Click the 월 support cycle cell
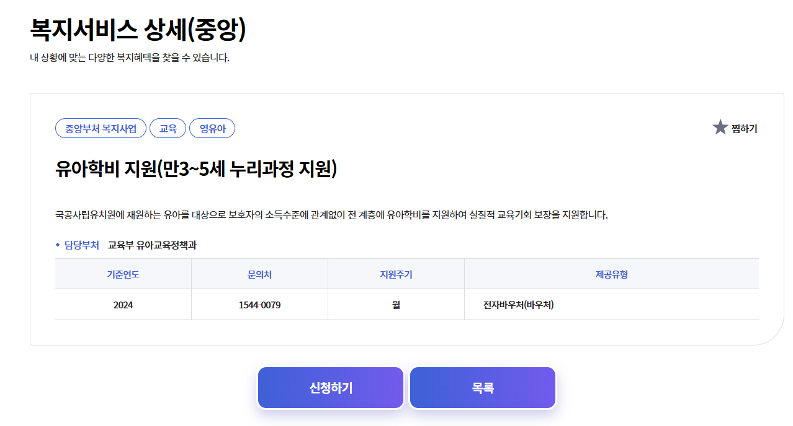Screen dimensions: 793x426 (x=396, y=304)
